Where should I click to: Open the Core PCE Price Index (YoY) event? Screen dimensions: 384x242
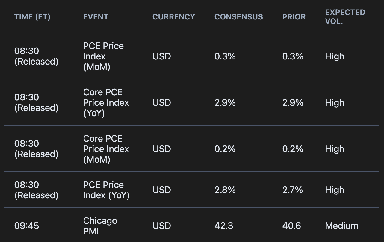(106, 103)
